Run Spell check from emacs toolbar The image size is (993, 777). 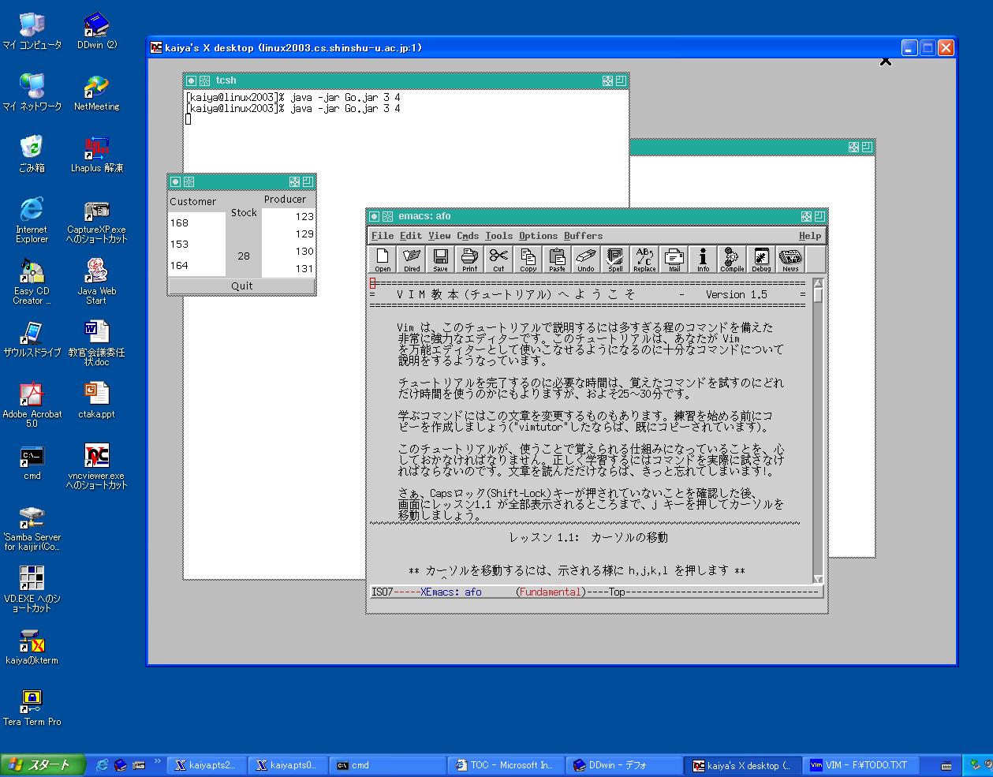(615, 260)
